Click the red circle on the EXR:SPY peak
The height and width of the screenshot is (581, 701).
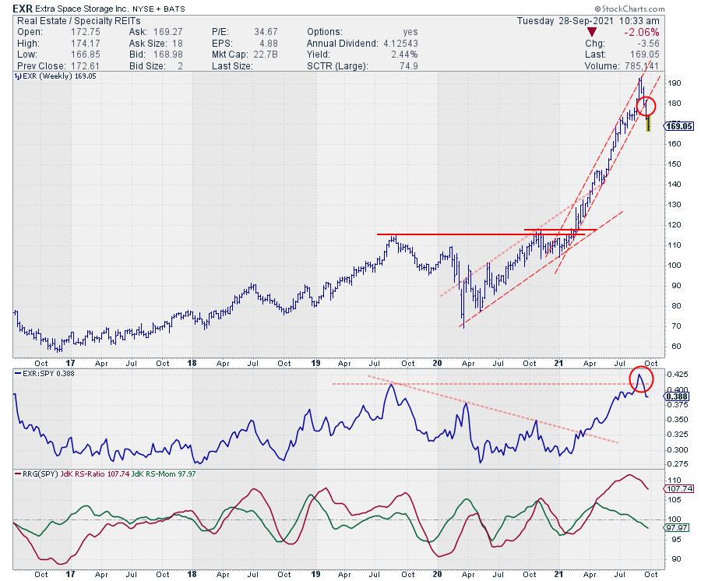coord(641,379)
